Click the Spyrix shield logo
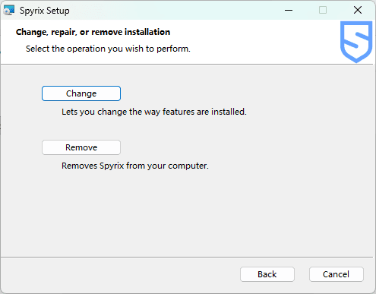Viewport: 376px width, 294px height. point(356,42)
